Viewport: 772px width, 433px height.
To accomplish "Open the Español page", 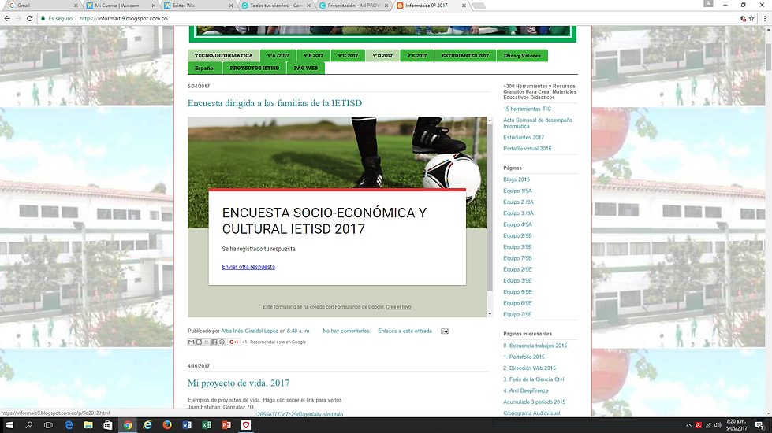I will (205, 68).
